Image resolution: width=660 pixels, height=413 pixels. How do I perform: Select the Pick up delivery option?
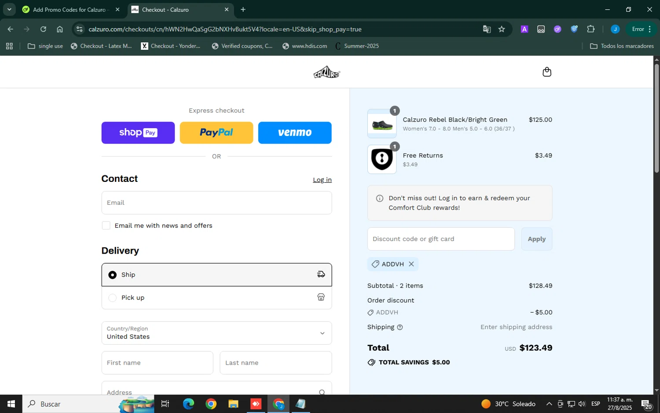tap(216, 298)
